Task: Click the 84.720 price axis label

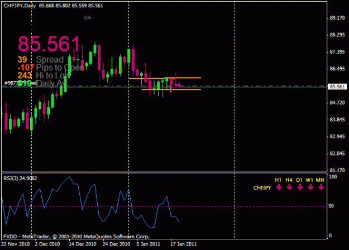Action: pos(337,103)
